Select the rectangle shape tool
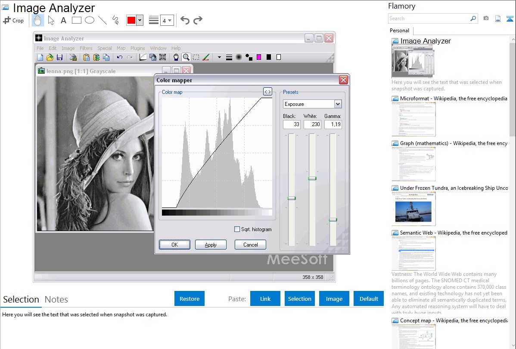The width and height of the screenshot is (516, 349). [76, 20]
